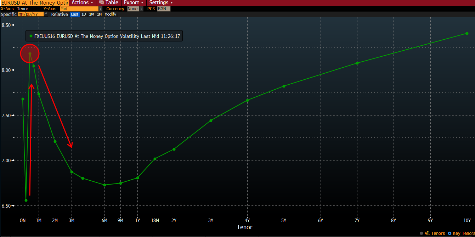The width and height of the screenshot is (475, 237).
Task: Click the 10Y data point on the curve
Action: point(467,34)
